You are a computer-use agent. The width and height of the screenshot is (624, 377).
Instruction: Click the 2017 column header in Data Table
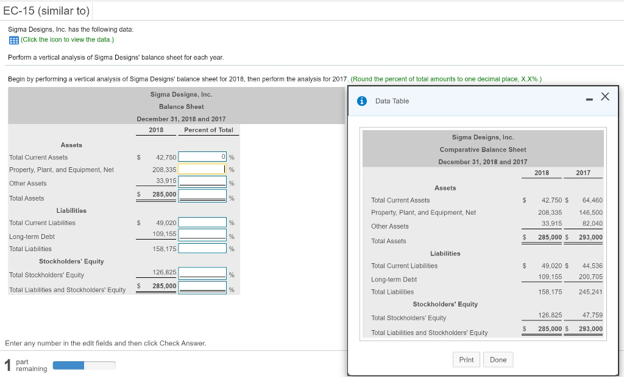tap(583, 173)
